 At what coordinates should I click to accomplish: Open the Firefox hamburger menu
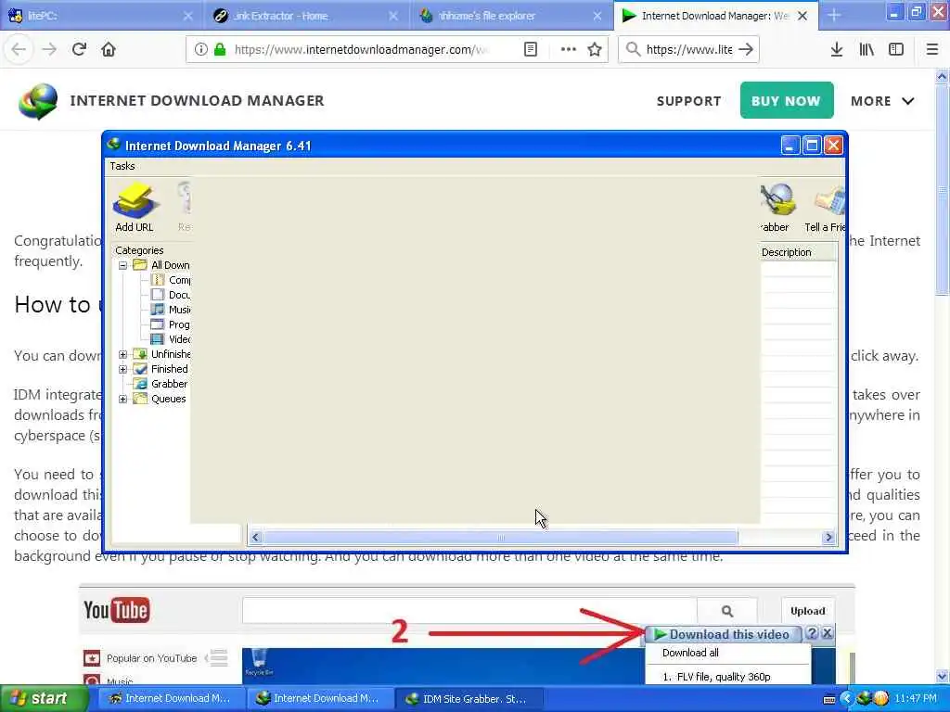(931, 49)
